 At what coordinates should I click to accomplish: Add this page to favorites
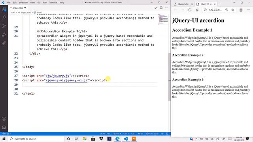click(233, 10)
